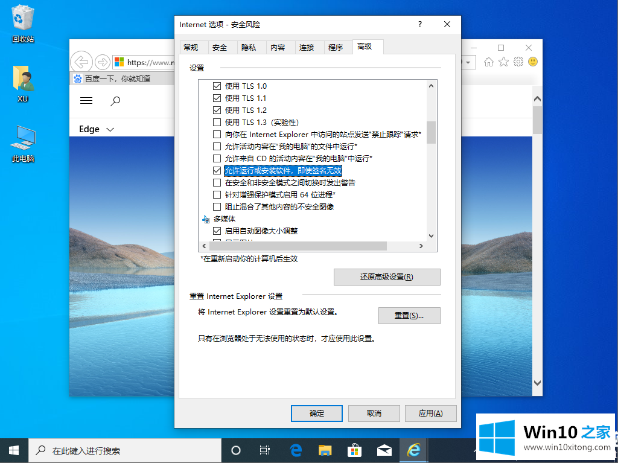Click the IE page scroll-down arrow
The image size is (618, 463).
[x=537, y=383]
